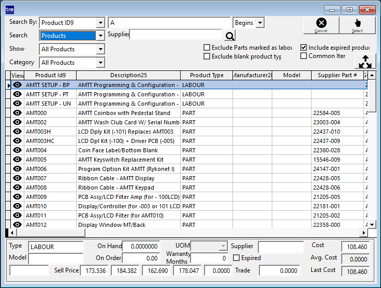Click eye icon for AMT010 row
The image size is (381, 288).
[17, 206]
